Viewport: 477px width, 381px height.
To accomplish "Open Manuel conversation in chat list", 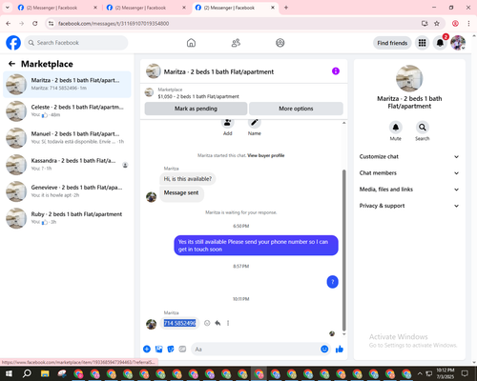I will click(67, 138).
